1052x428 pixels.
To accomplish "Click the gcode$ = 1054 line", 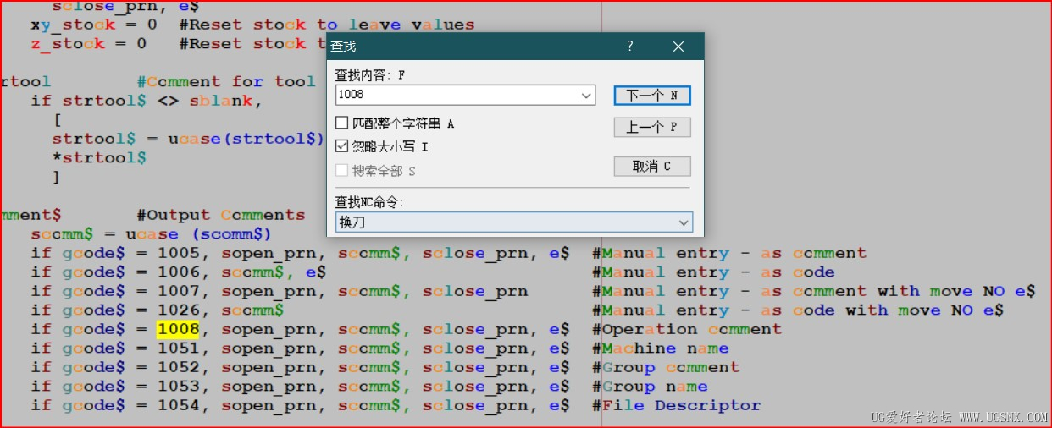I will click(x=300, y=405).
